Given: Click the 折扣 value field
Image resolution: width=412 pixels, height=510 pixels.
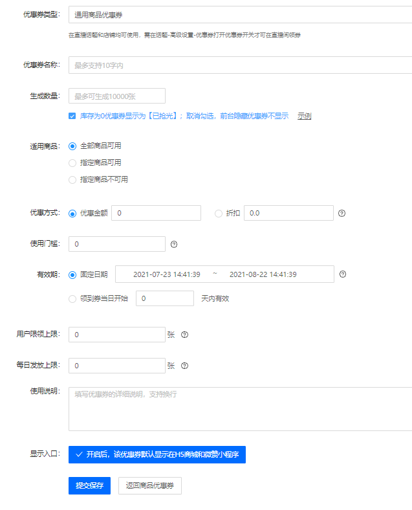Looking at the screenshot, I should [288, 213].
